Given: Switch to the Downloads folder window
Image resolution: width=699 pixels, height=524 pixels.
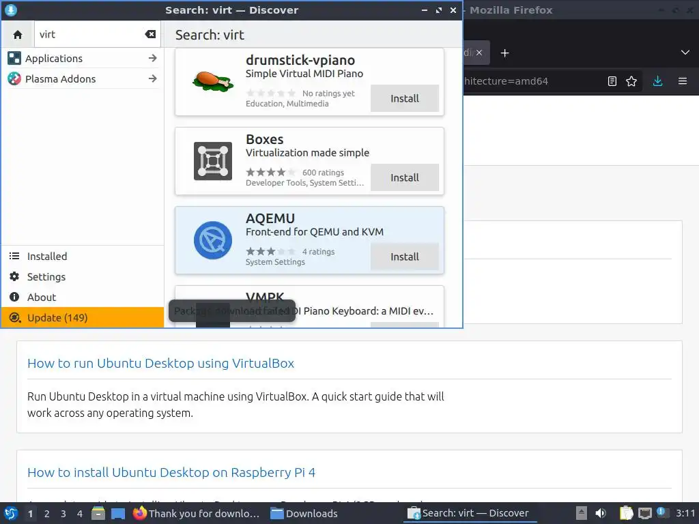Looking at the screenshot, I should tap(304, 513).
